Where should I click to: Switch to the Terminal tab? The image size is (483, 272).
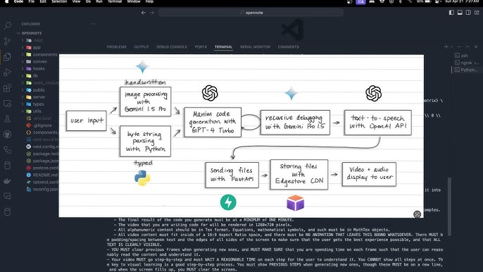point(223,47)
